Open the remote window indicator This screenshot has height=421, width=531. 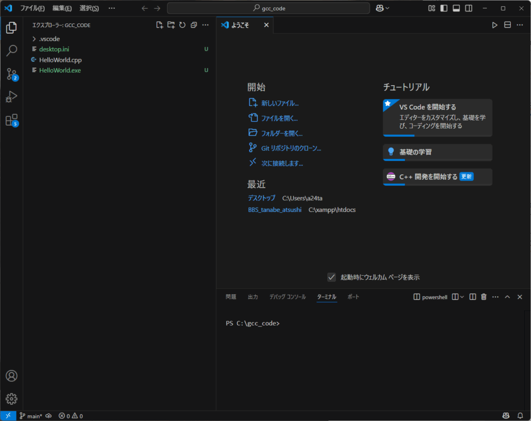(x=8, y=416)
